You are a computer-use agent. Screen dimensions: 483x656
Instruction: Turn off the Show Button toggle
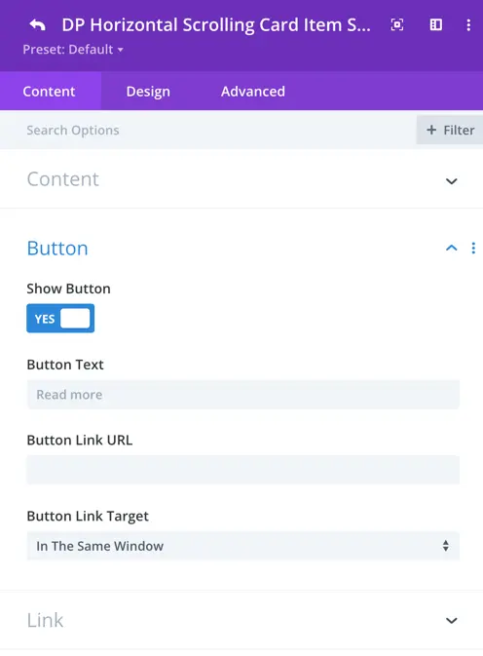60,319
